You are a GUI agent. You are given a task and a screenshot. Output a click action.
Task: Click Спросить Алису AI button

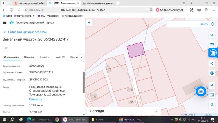pyautogui.click(x=169, y=10)
